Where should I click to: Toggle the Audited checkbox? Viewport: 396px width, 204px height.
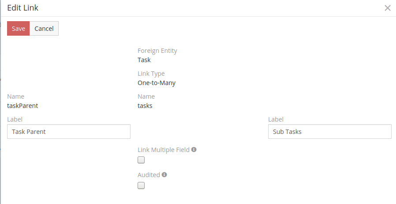point(141,185)
